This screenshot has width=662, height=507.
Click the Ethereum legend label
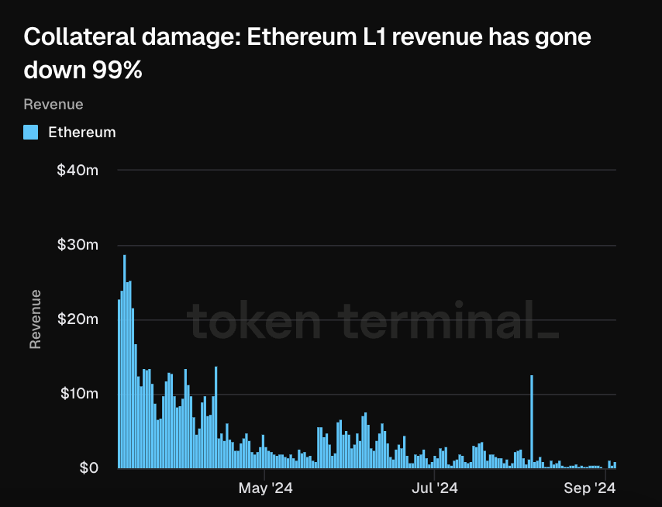82,132
